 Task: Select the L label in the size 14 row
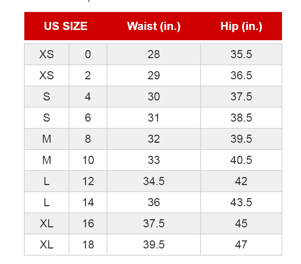pyautogui.click(x=46, y=202)
